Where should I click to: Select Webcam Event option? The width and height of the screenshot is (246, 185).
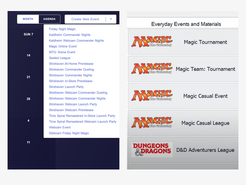click(60, 127)
